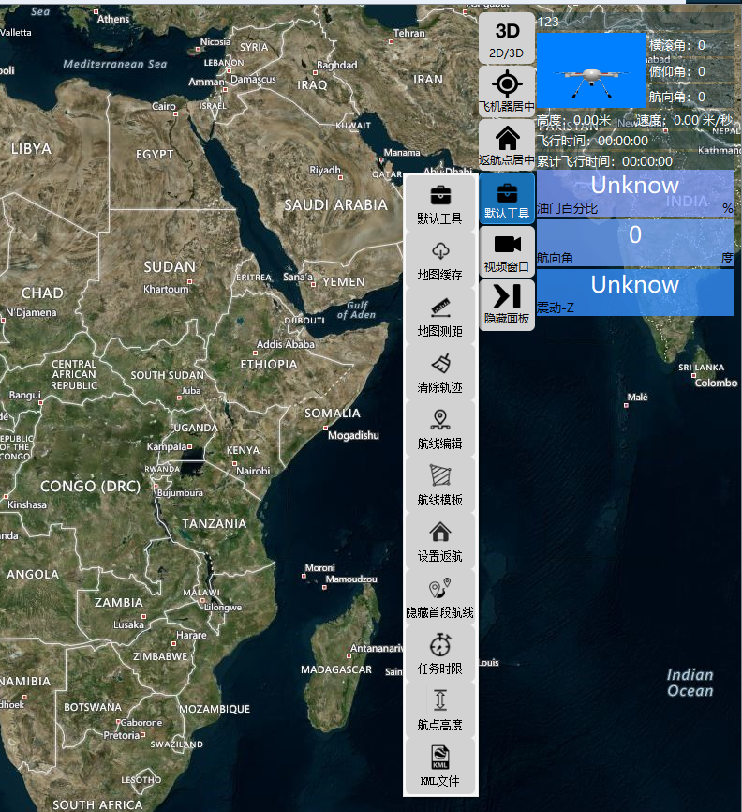Image resolution: width=742 pixels, height=812 pixels.
Task: Click the Baghdad city label on map
Action: (x=337, y=65)
